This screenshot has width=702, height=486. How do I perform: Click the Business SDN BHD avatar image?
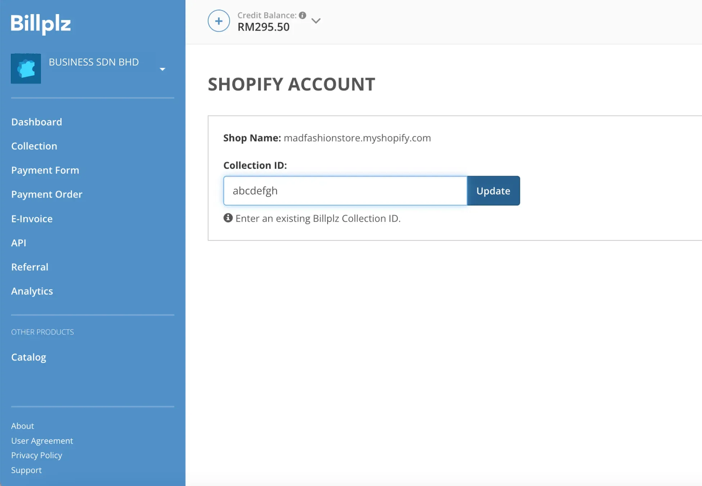pyautogui.click(x=26, y=68)
